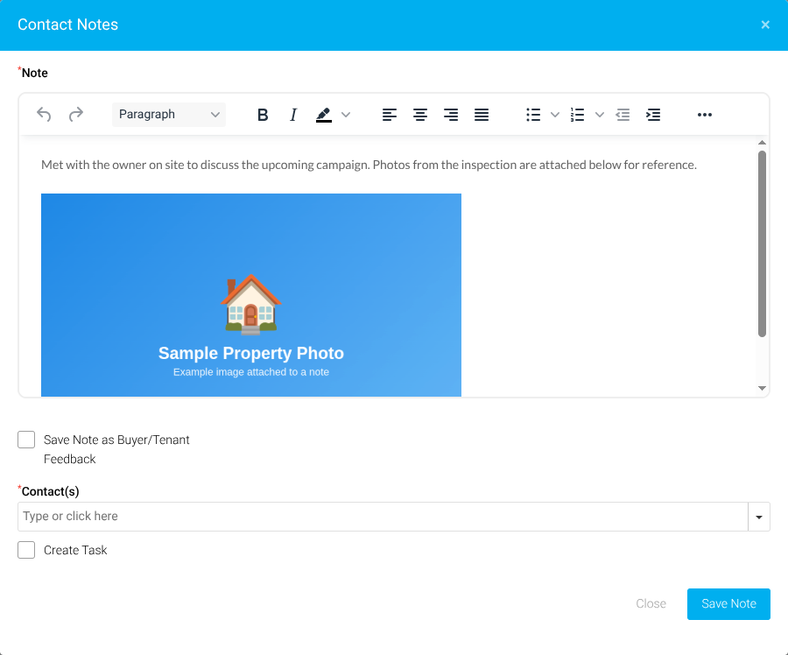Show more toolbar options
This screenshot has width=788, height=655.
[705, 115]
